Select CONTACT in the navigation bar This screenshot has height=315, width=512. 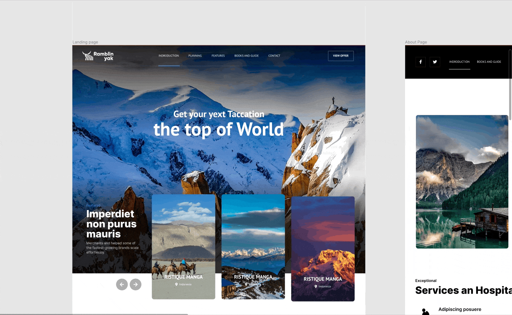pos(274,56)
